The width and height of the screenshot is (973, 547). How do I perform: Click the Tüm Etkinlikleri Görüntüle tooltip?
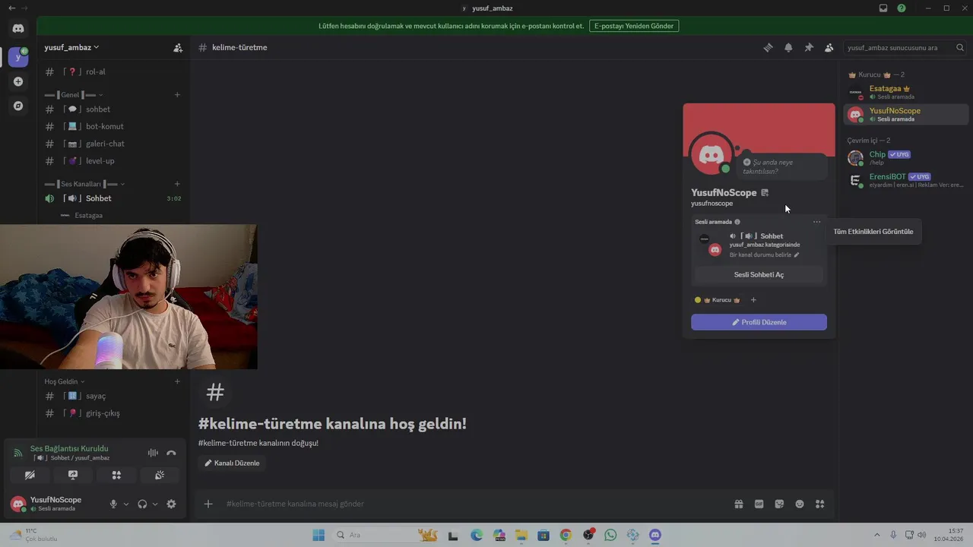click(873, 232)
